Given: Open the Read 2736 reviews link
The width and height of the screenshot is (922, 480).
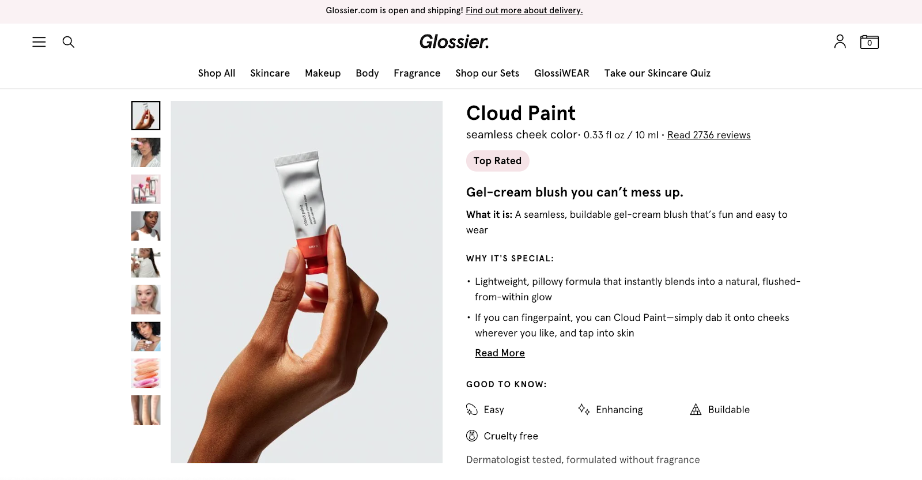Looking at the screenshot, I should pos(709,135).
